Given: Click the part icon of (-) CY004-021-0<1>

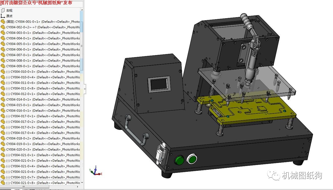Looking at the screenshot, I should (3, 155).
